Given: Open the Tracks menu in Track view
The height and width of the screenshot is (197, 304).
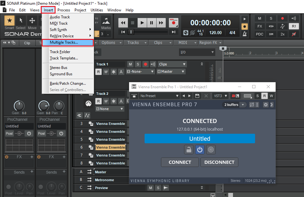Looking at the screenshot, I should (x=136, y=43).
